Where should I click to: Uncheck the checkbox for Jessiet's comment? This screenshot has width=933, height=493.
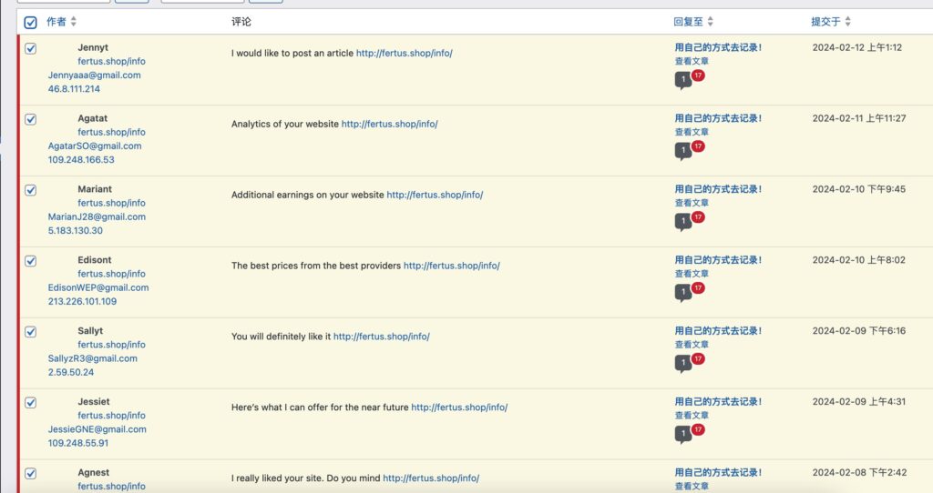(x=30, y=402)
